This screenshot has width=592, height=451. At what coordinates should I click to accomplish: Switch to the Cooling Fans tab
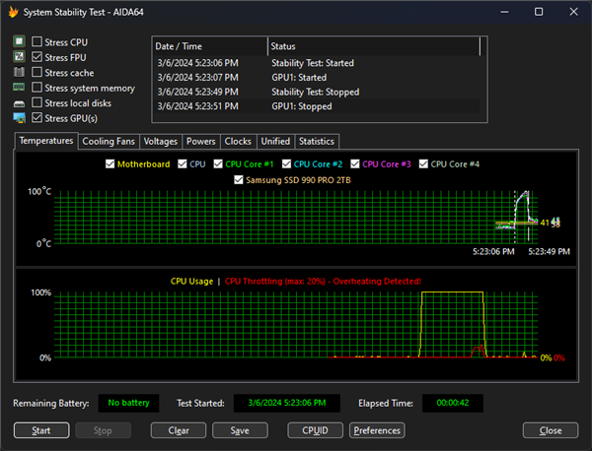click(x=109, y=142)
